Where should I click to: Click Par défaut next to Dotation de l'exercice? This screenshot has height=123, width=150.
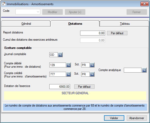[x=84, y=87]
